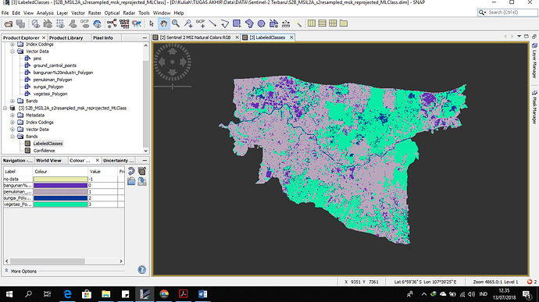Switch to the Pixel Info tab
539x302 pixels.
[103, 37]
